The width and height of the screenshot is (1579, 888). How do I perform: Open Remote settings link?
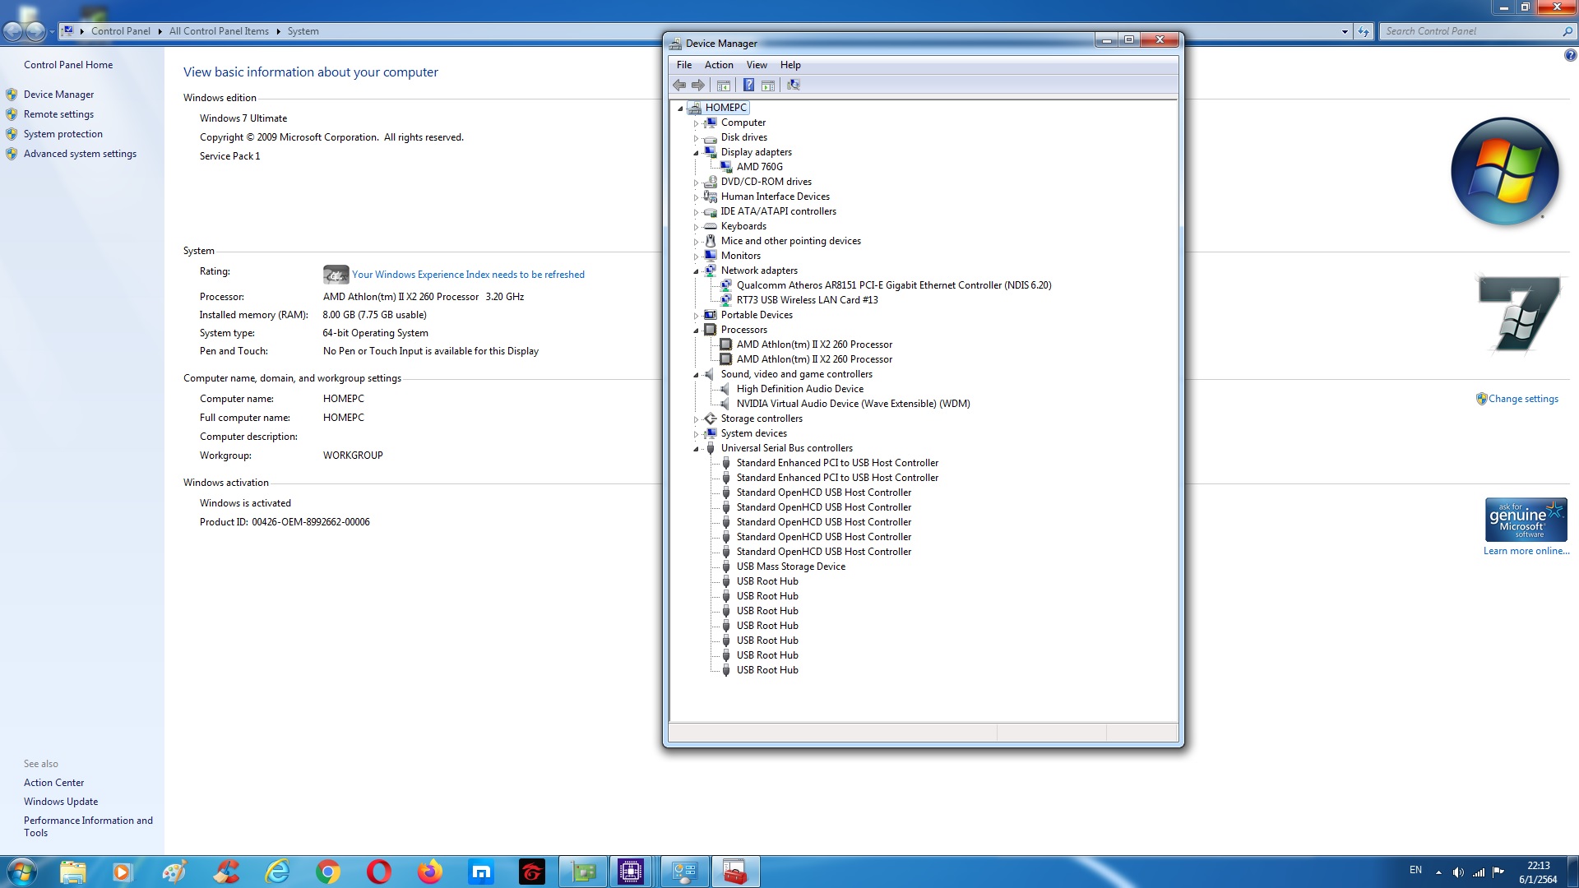[58, 114]
